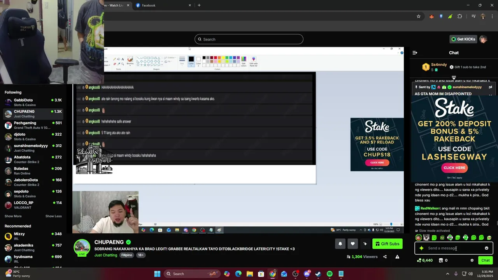Collapse the chat panel with the arrow icon

[x=415, y=52]
